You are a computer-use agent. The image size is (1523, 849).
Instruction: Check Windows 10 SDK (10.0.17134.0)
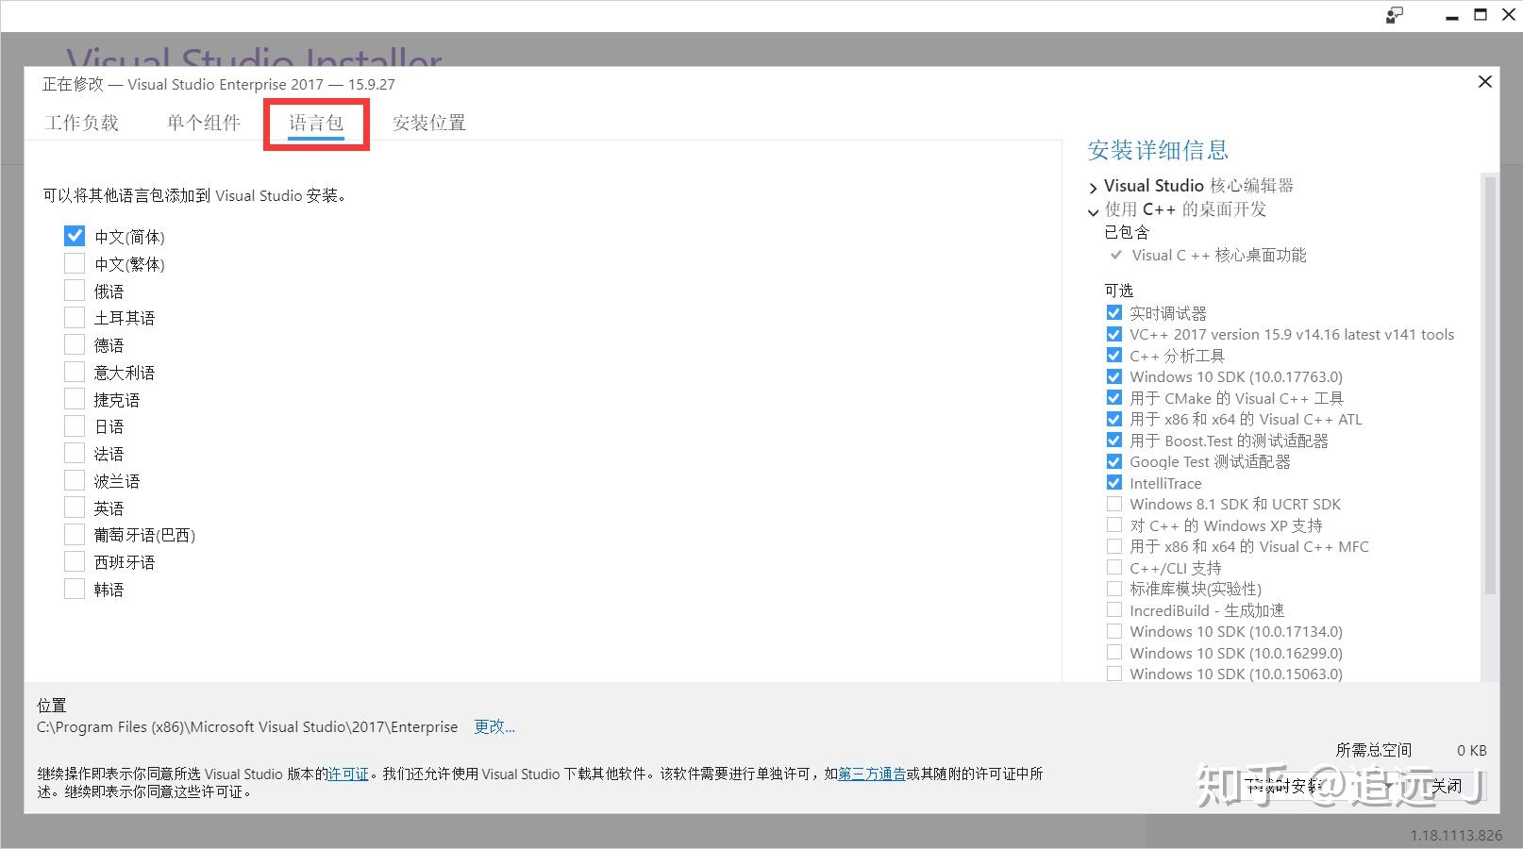tap(1114, 631)
